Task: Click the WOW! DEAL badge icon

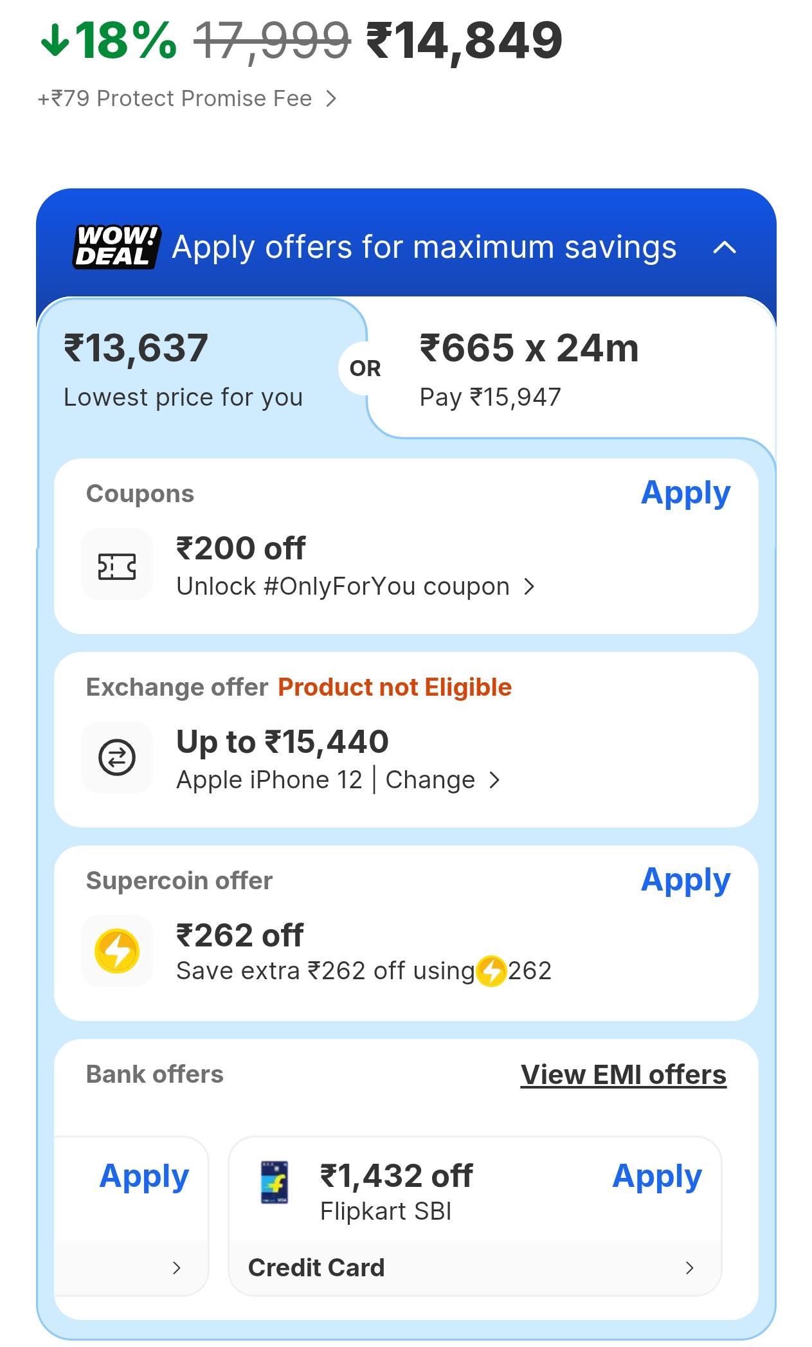Action: [116, 247]
